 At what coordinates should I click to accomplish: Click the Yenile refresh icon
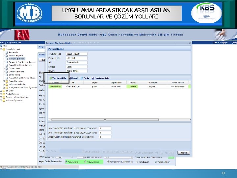(x=82, y=78)
